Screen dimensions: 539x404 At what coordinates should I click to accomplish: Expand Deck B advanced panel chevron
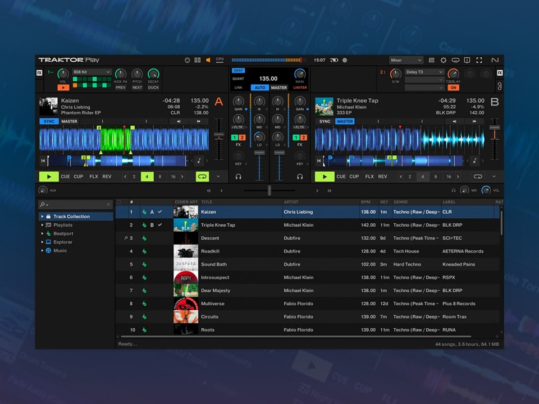(494, 177)
